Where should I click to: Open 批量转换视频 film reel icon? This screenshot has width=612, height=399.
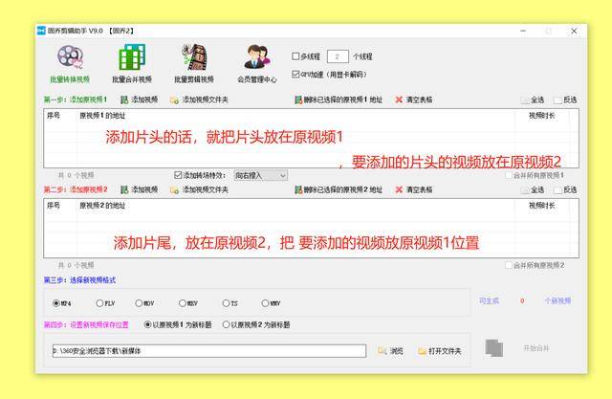pyautogui.click(x=70, y=57)
